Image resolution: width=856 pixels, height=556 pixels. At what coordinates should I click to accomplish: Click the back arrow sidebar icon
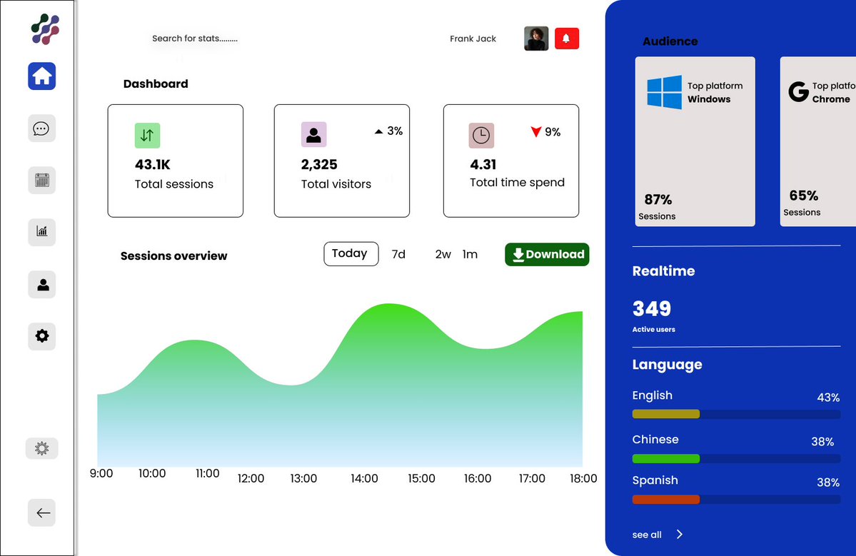point(41,512)
